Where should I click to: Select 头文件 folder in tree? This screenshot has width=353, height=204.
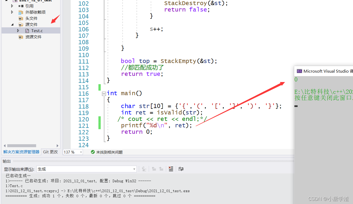31,18
